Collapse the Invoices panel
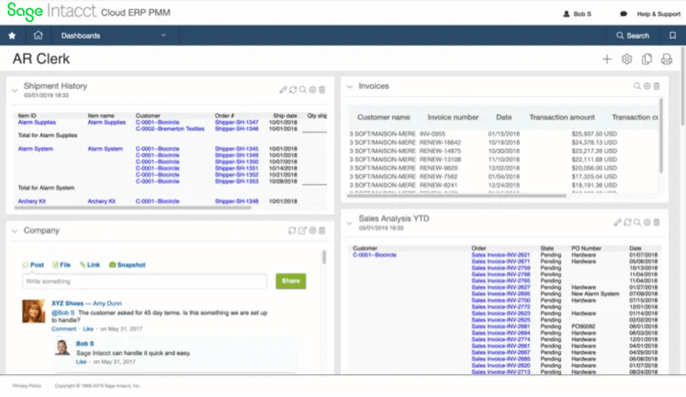 click(x=348, y=86)
